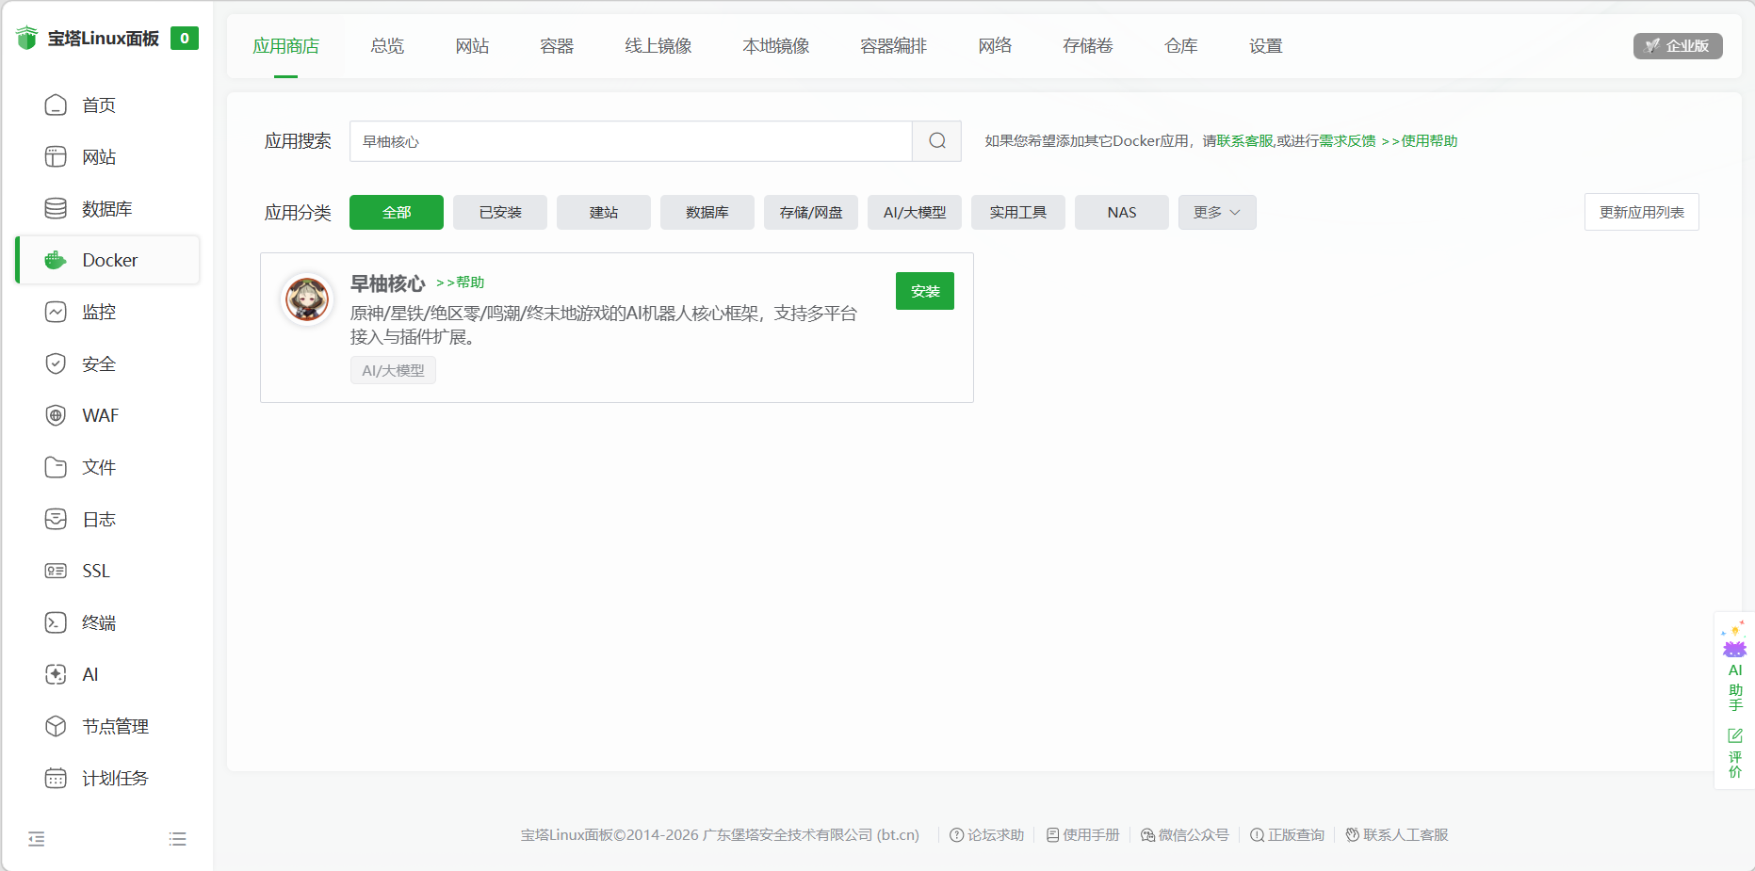Image resolution: width=1755 pixels, height=871 pixels.
Task: Switch to the 容器 tab
Action: [x=557, y=46]
